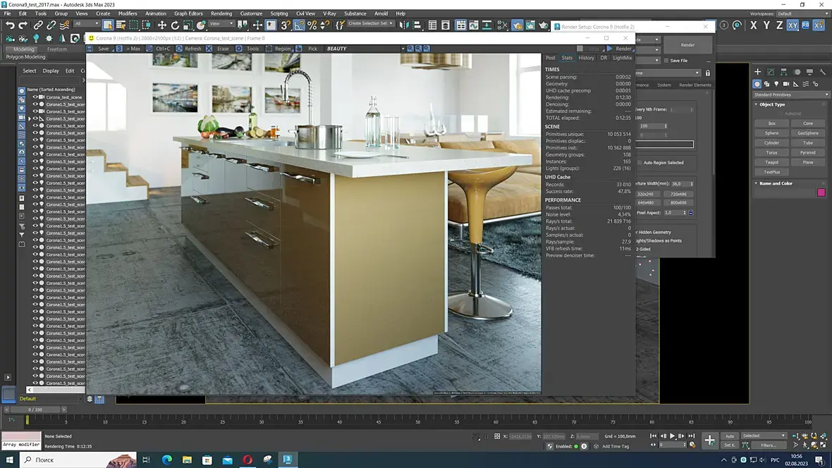Select the Move transform tool
832x468 pixels.
(x=161, y=25)
